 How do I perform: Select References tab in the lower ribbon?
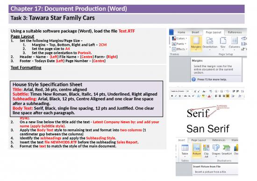pos(219,140)
